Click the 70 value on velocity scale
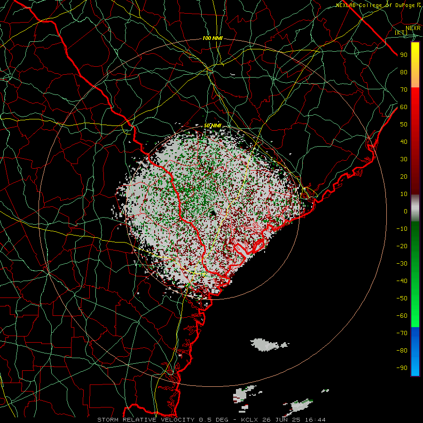 [x=404, y=90]
